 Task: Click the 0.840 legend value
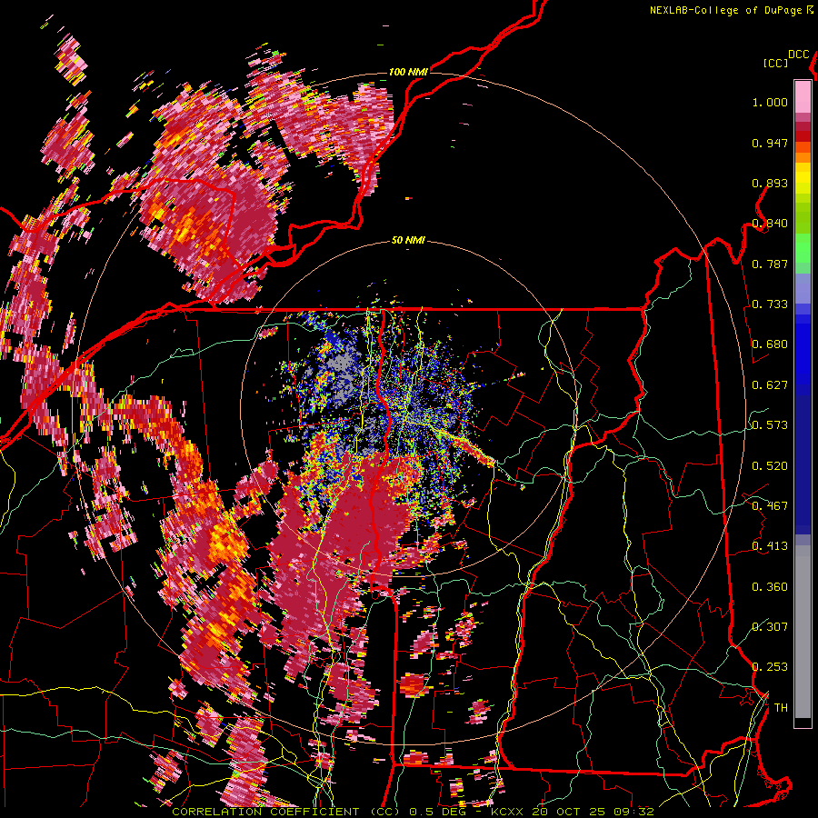click(770, 224)
